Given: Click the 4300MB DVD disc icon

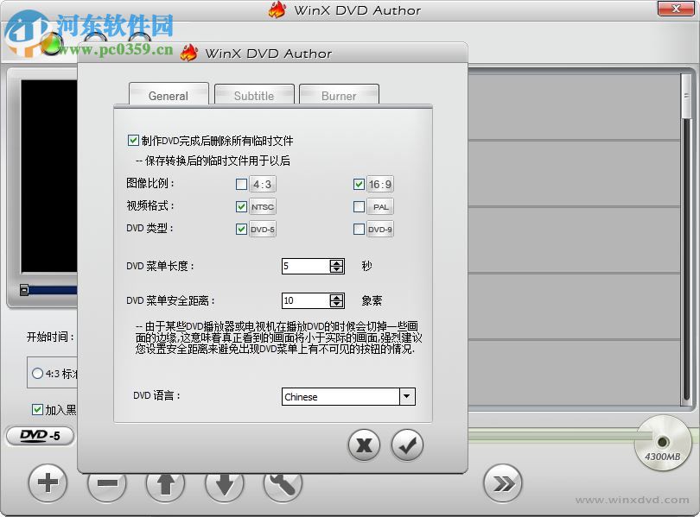Looking at the screenshot, I should click(662, 442).
